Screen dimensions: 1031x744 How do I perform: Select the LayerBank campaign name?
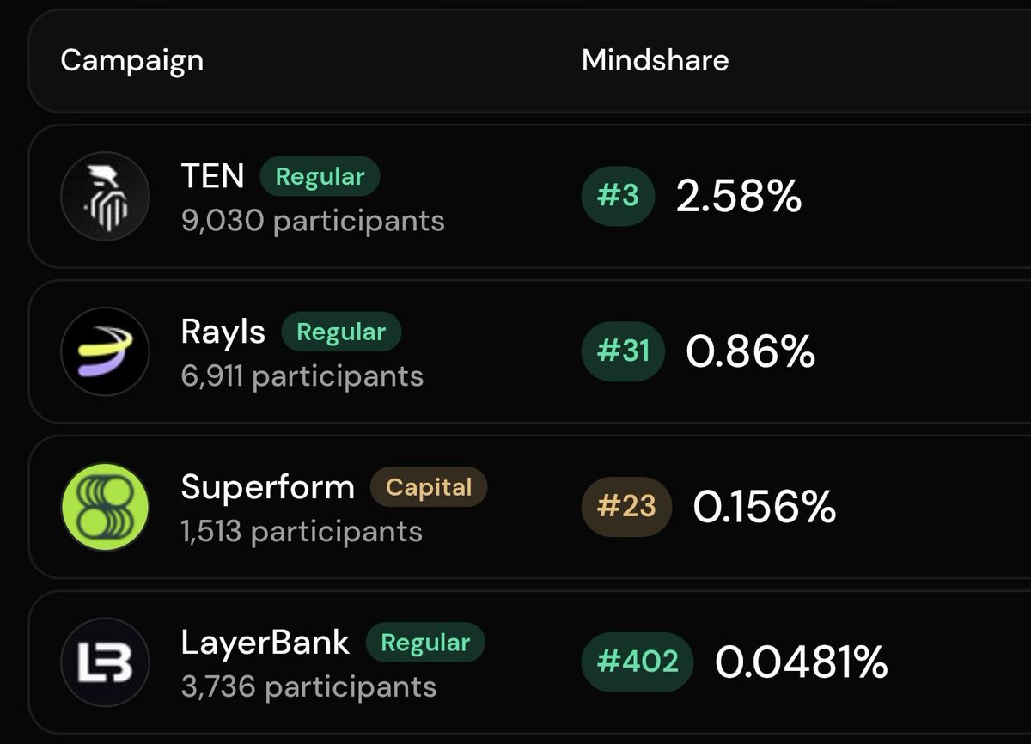pos(265,643)
